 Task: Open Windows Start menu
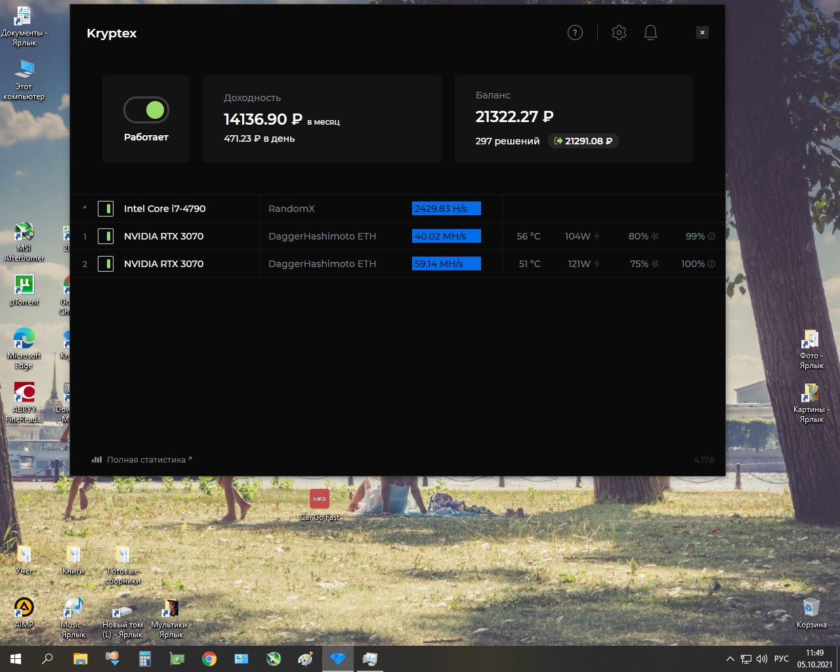point(16,659)
